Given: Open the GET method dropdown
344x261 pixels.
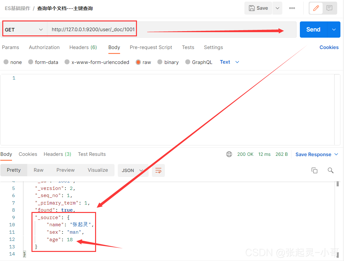Looking at the screenshot, I should 25,30.
